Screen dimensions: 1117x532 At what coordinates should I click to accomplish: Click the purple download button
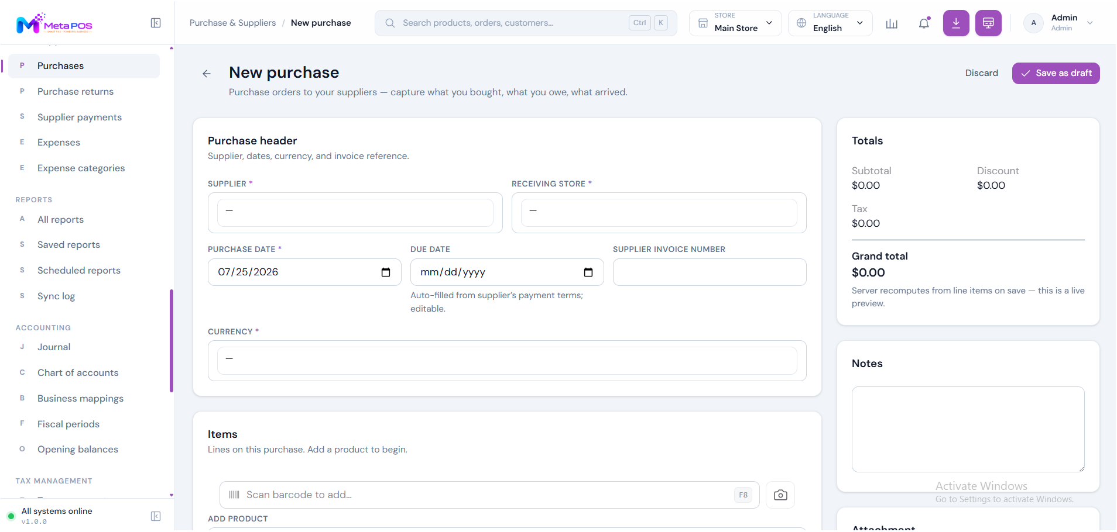click(x=956, y=23)
